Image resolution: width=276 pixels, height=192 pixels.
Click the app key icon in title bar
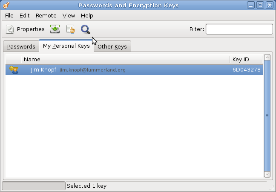coord(6,5)
